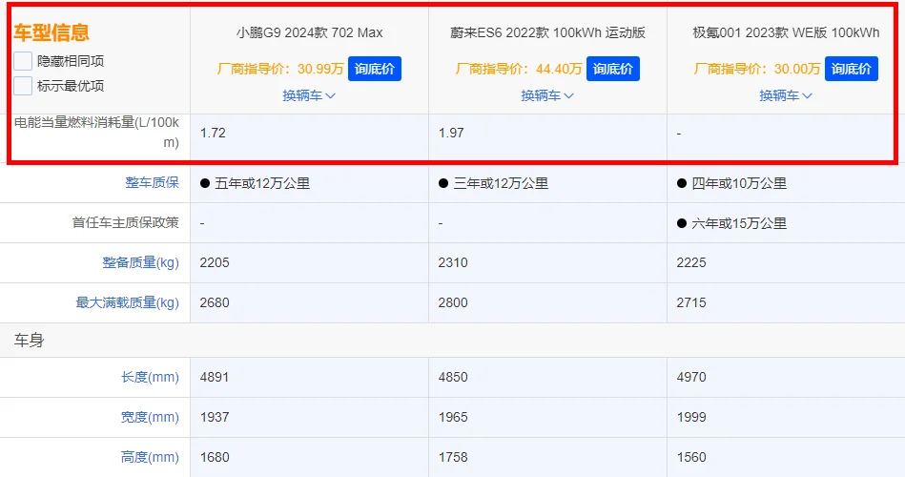Open 换辆车 dropdown under 小鹏G9
905x477 pixels.
click(x=309, y=95)
